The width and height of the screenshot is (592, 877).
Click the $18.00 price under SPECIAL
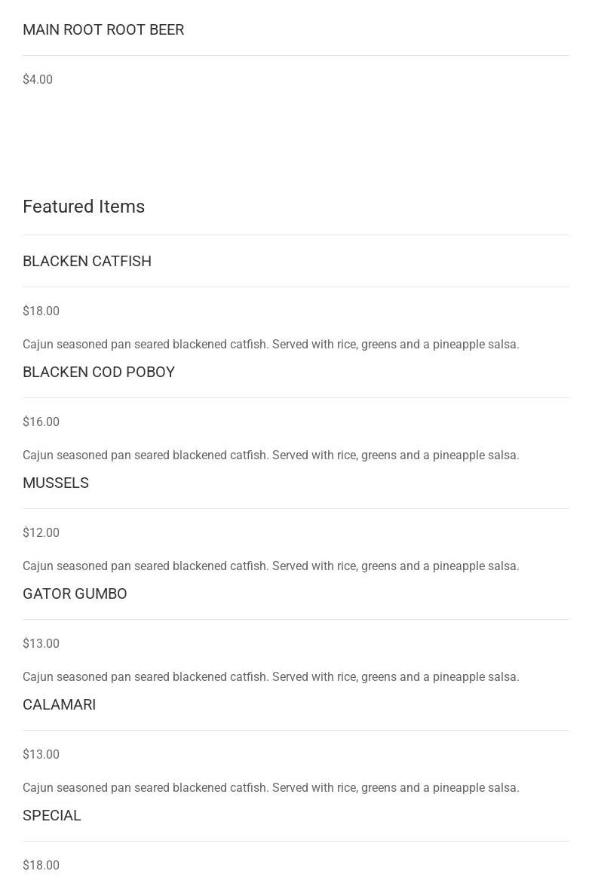(x=41, y=865)
